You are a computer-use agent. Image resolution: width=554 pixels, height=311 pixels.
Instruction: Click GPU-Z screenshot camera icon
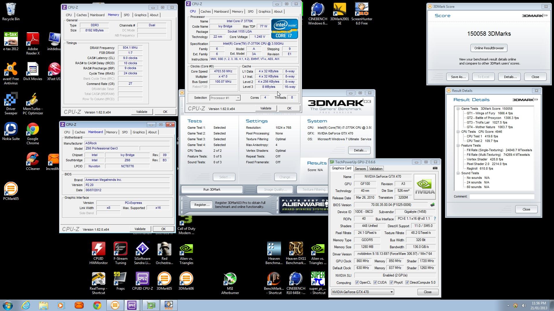[x=435, y=168]
